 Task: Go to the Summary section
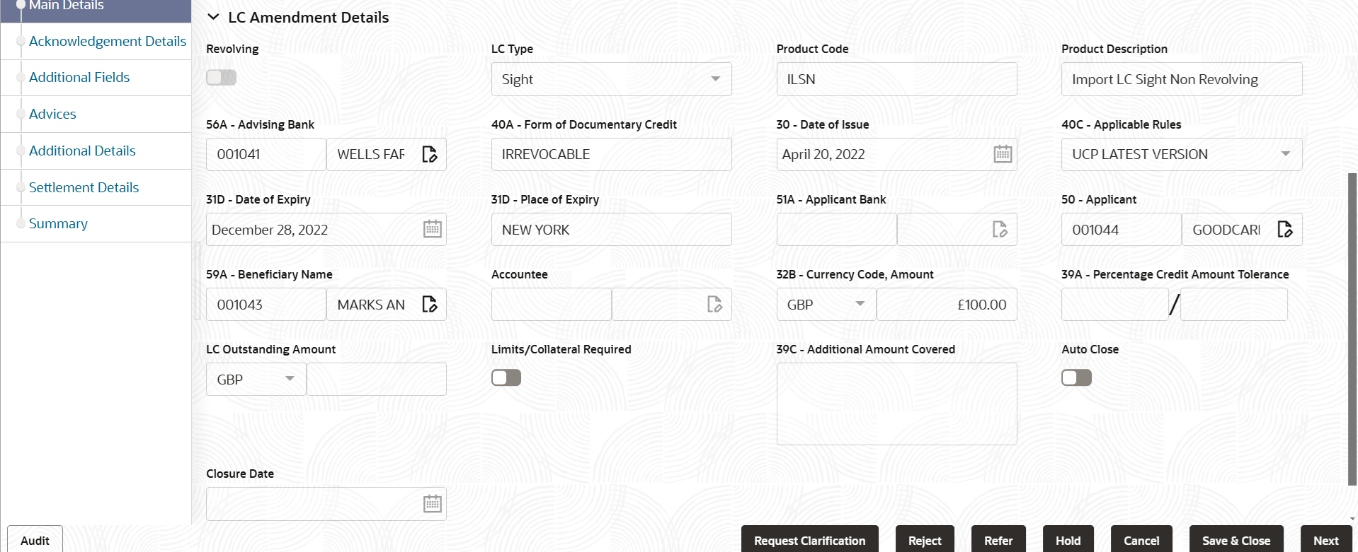coord(58,223)
